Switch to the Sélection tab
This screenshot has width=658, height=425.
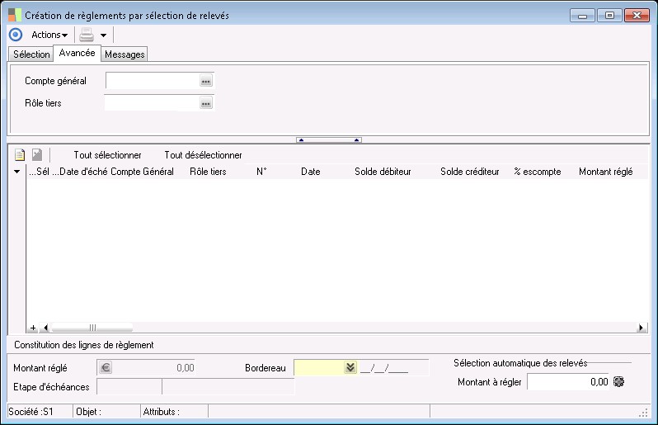pyautogui.click(x=31, y=54)
